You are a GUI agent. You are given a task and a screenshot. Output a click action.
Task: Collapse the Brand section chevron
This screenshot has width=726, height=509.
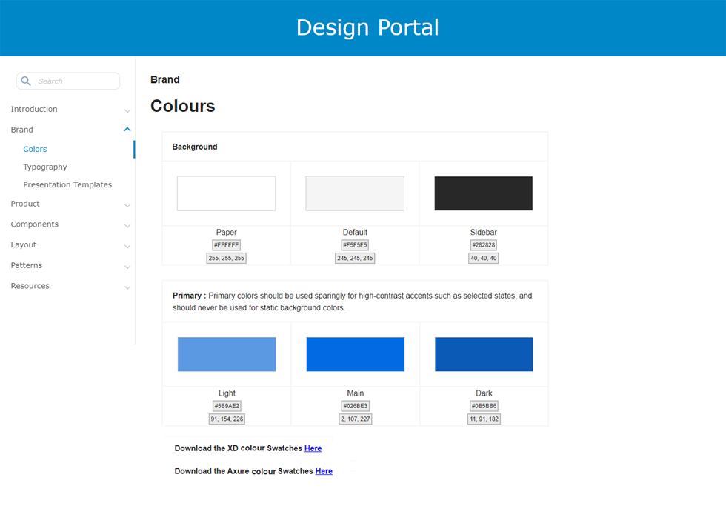click(x=127, y=130)
